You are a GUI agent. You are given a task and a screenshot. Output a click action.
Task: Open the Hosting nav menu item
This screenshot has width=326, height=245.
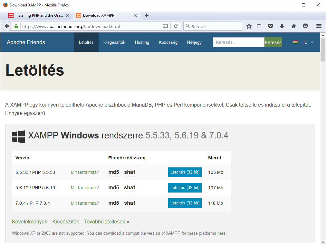pos(142,42)
